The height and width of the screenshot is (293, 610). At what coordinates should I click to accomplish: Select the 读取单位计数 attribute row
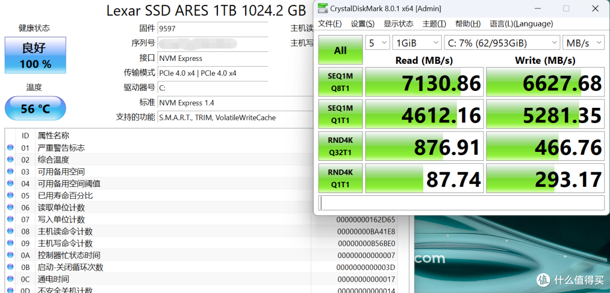pyautogui.click(x=159, y=208)
